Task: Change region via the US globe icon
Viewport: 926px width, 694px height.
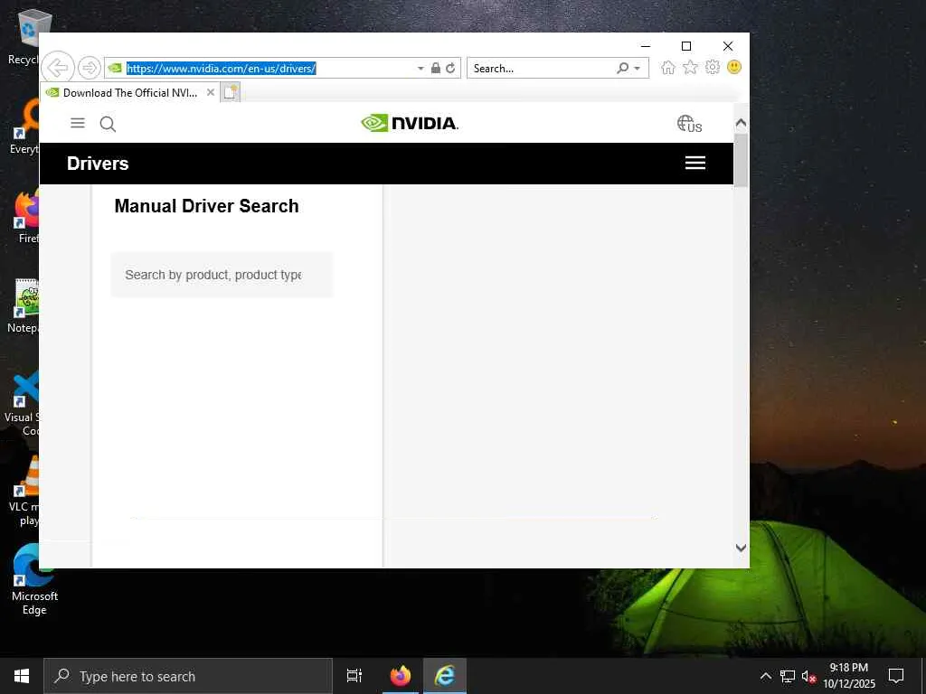Action: click(689, 124)
